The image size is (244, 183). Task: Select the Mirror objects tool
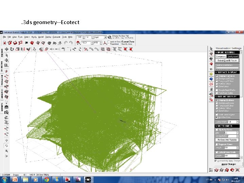(x=23, y=49)
